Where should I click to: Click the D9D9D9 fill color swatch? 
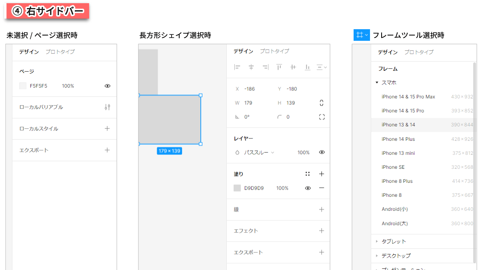237,188
